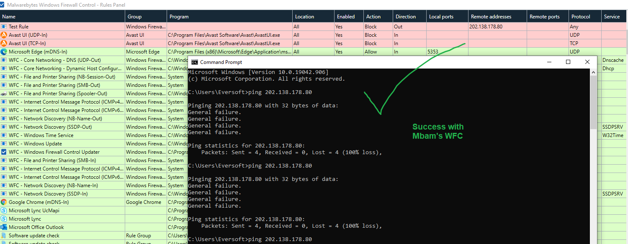The width and height of the screenshot is (628, 244).
Task: Click the Command Prompt title bar icon
Action: click(x=195, y=62)
